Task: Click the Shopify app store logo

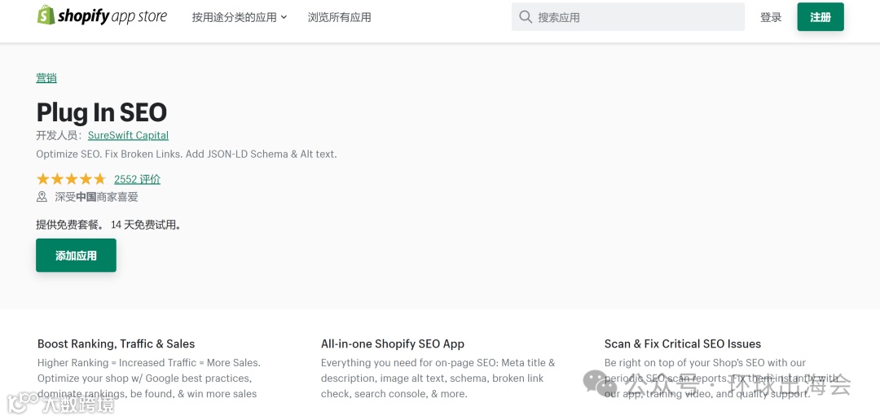Action: 102,15
